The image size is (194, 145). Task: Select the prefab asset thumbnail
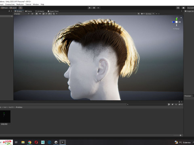(x=5, y=116)
